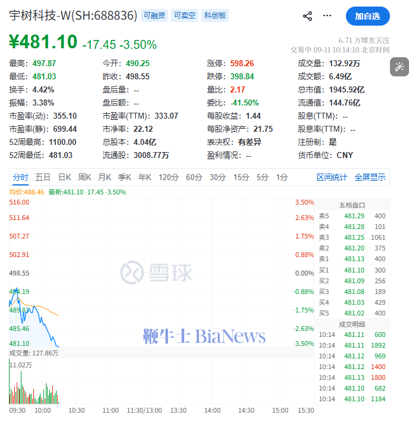Click the 卖3 row at 481.25

[x=352, y=237]
